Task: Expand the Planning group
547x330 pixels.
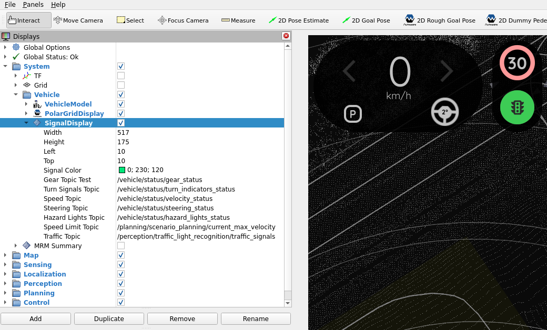Action: (x=5, y=293)
